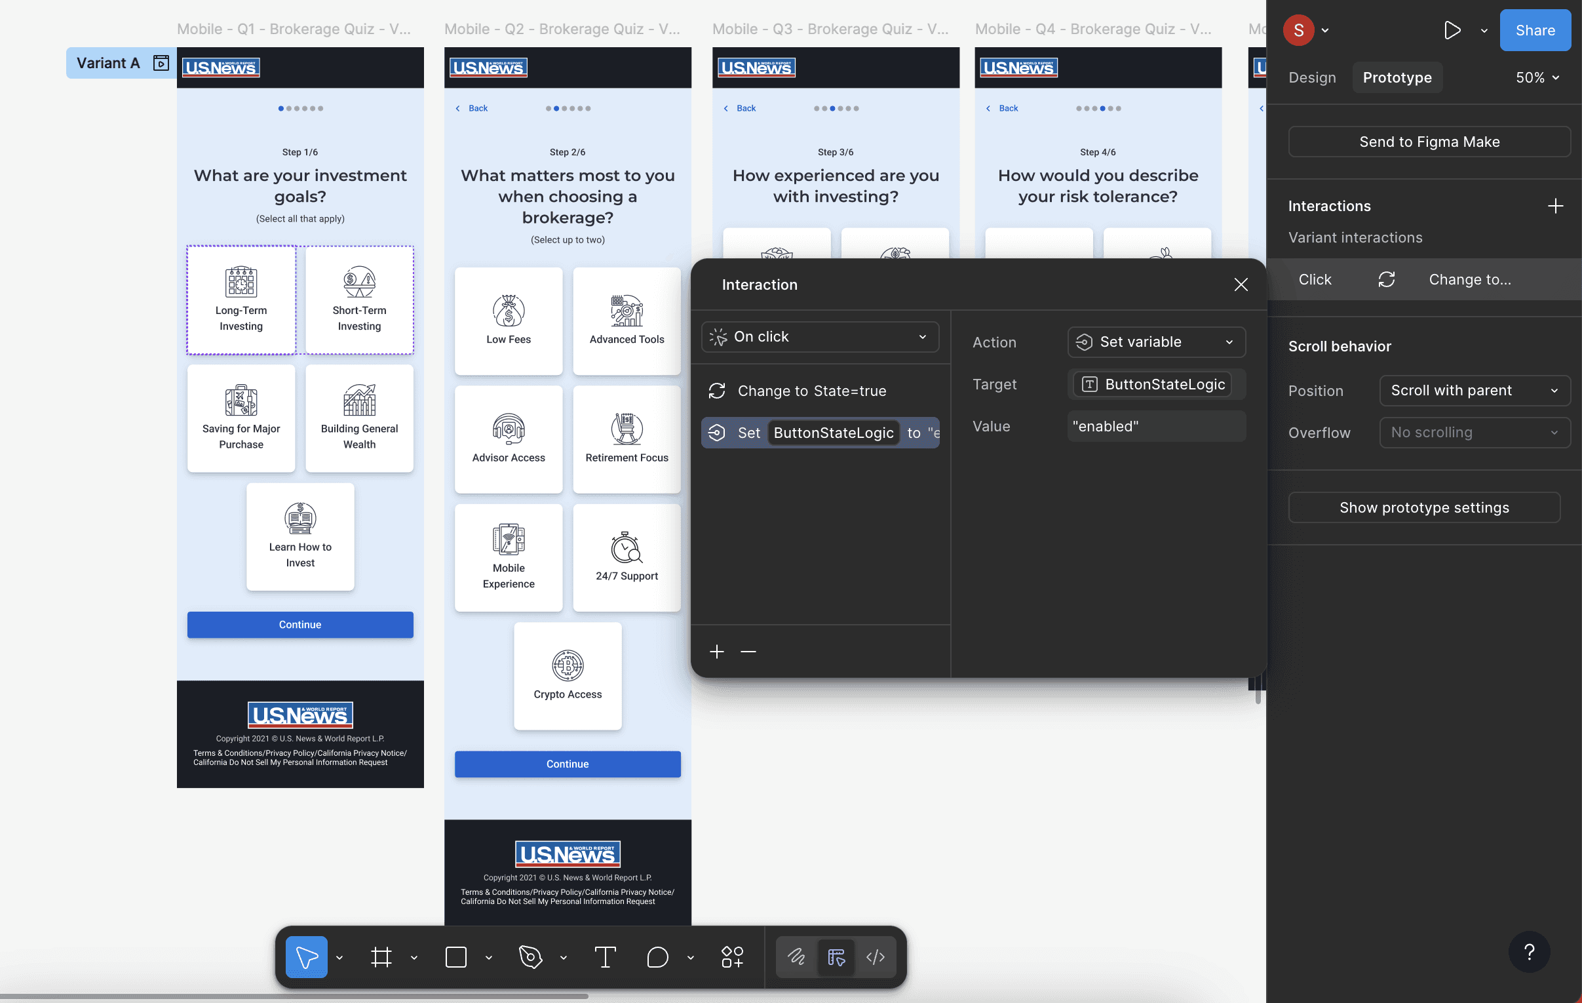
Task: Expand Scroll with parent position dropdown
Action: tap(1475, 391)
